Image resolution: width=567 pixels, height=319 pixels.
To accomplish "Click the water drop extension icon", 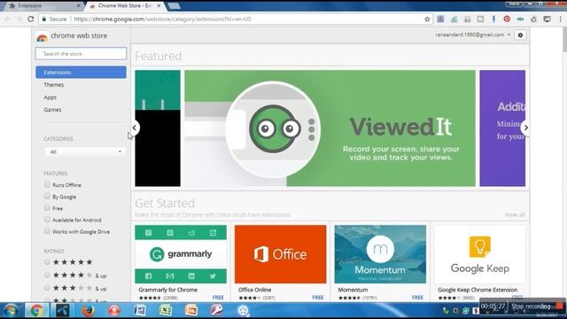I will [x=533, y=19].
